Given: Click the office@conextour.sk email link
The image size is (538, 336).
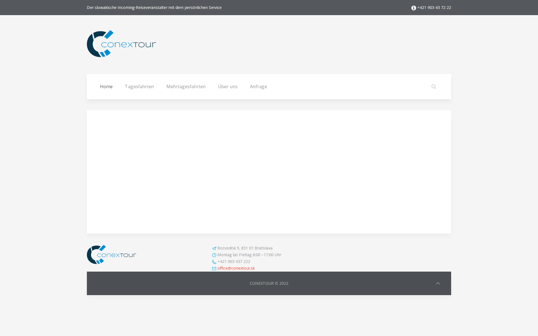Looking at the screenshot, I should click(236, 268).
